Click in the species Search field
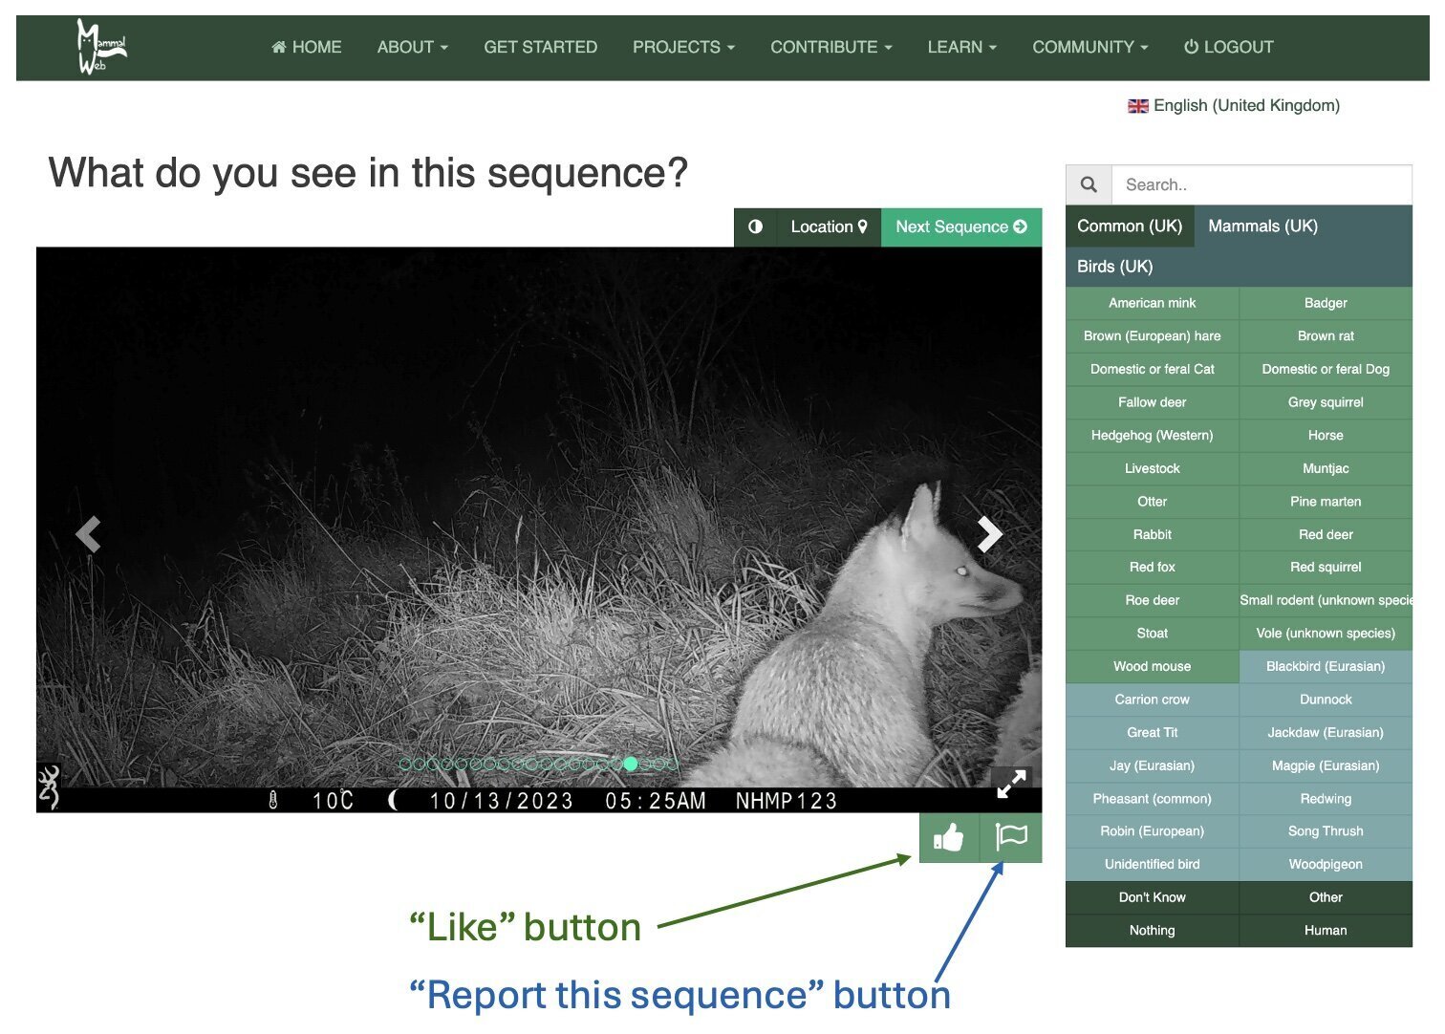Screen dimensions: 1445x1034 1262,184
